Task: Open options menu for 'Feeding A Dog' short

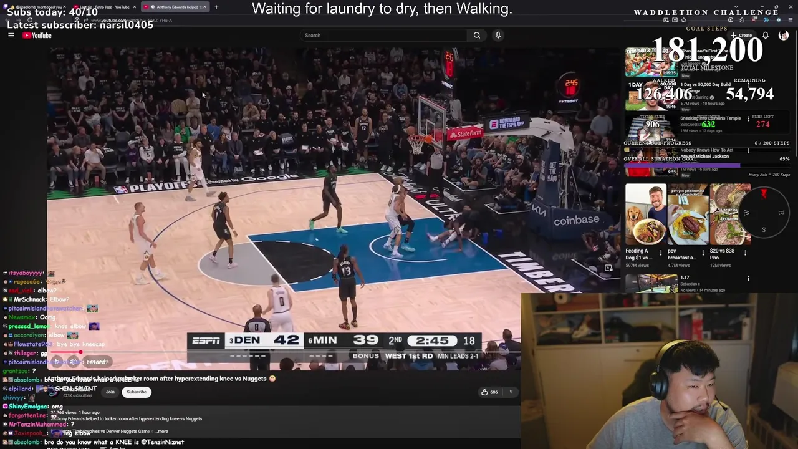Action: 661,253
